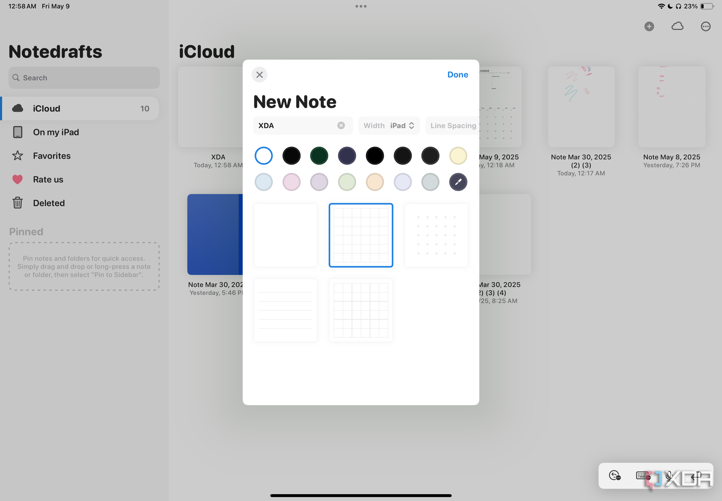Click into the XDA title field
This screenshot has height=501, width=722.
pyautogui.click(x=303, y=126)
